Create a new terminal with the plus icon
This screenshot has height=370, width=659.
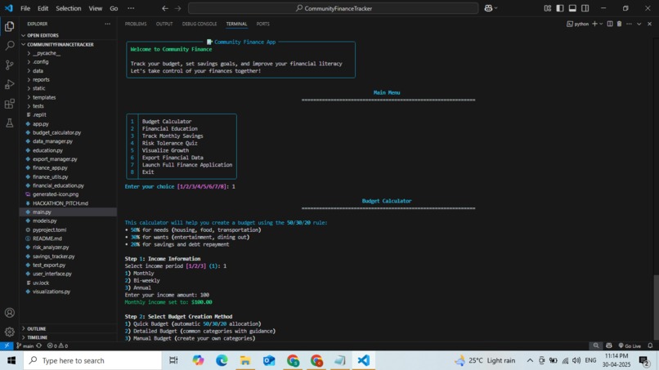click(x=594, y=24)
